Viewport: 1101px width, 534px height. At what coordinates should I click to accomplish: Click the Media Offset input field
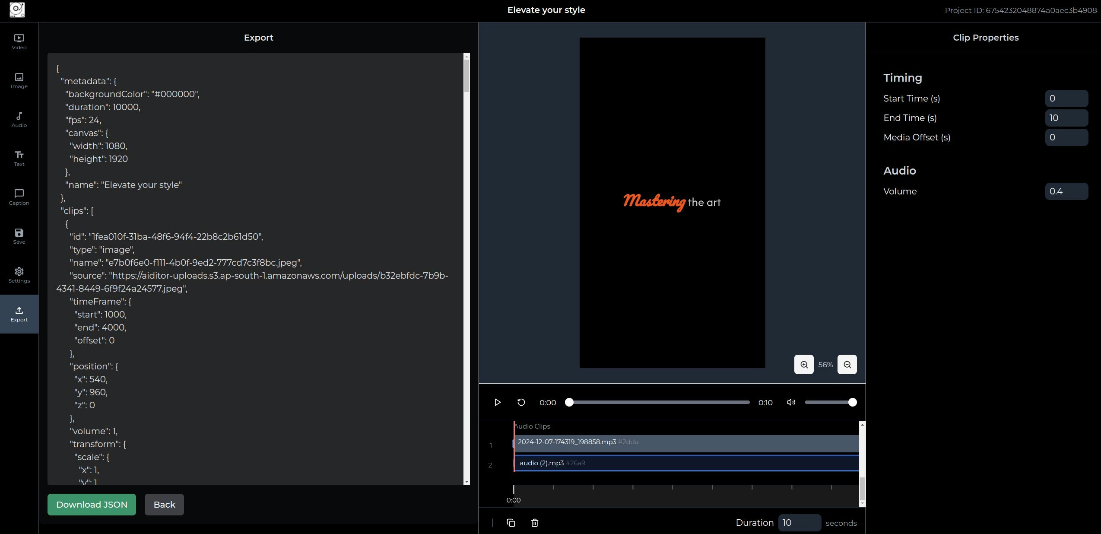1066,137
